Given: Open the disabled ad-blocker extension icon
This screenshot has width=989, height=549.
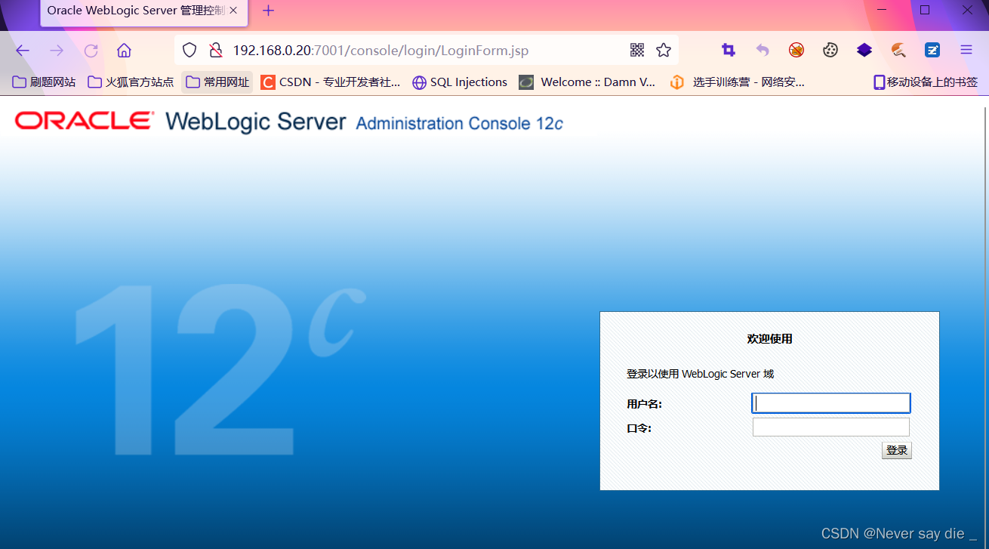Looking at the screenshot, I should coord(796,50).
